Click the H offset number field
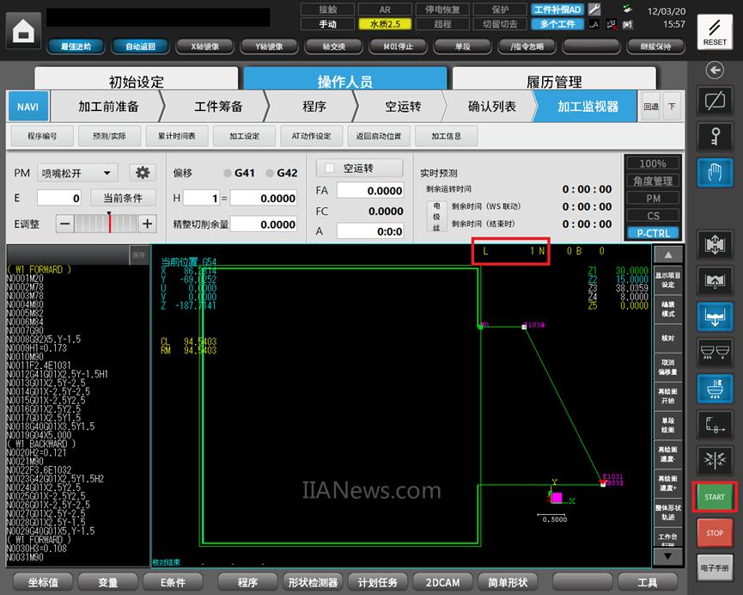The image size is (743, 595). [x=203, y=198]
